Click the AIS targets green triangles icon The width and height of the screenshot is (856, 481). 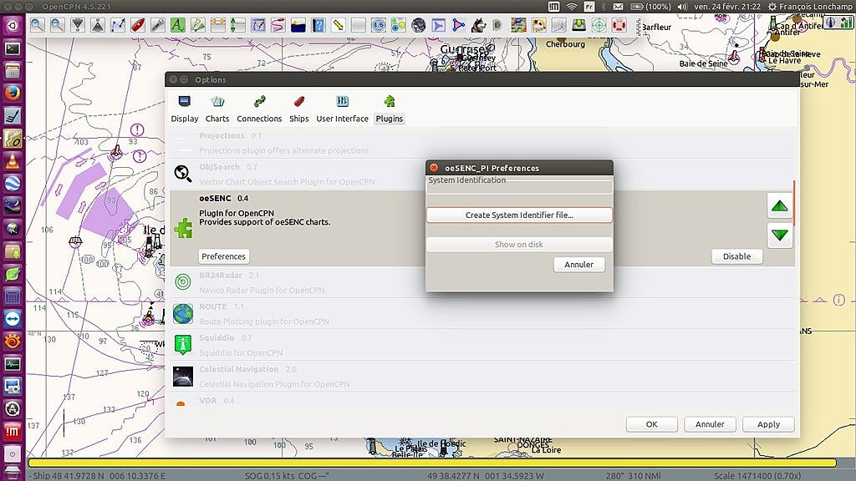[197, 25]
